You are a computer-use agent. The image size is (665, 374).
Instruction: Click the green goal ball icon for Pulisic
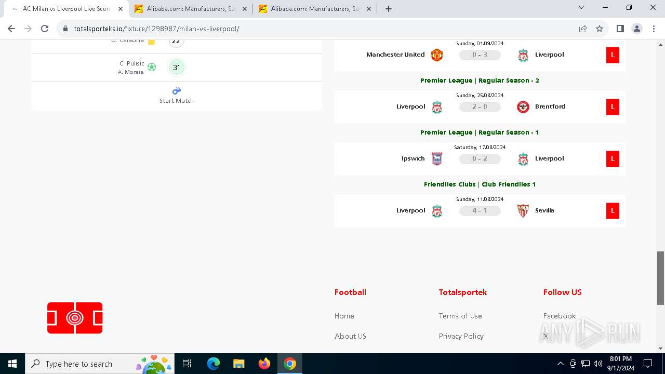tap(152, 67)
